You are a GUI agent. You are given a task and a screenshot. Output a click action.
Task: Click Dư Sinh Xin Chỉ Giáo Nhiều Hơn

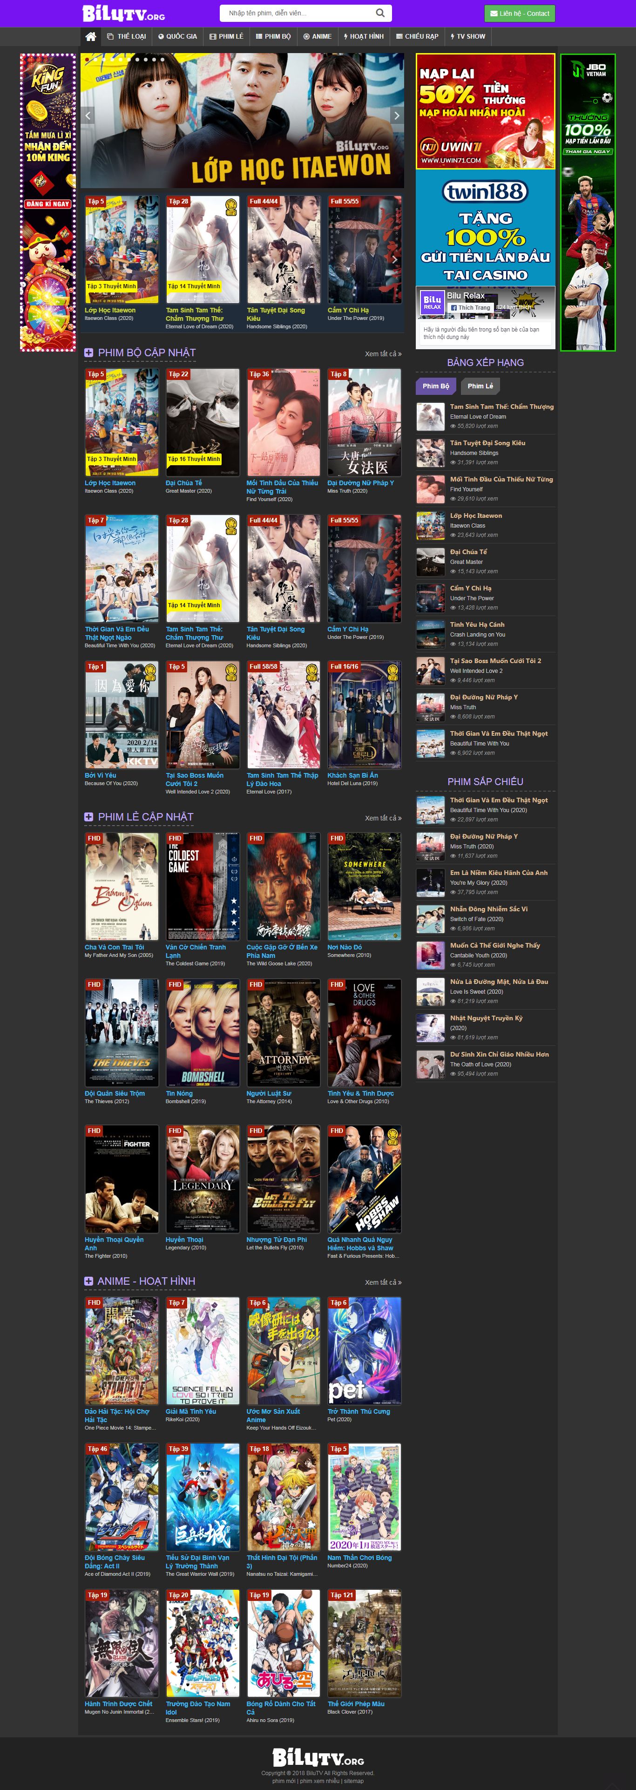[486, 1063]
